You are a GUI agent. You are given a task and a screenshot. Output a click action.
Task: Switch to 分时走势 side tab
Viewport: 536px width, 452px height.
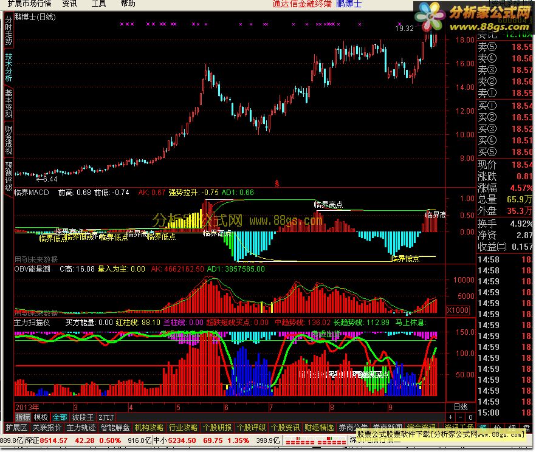[x=9, y=31]
